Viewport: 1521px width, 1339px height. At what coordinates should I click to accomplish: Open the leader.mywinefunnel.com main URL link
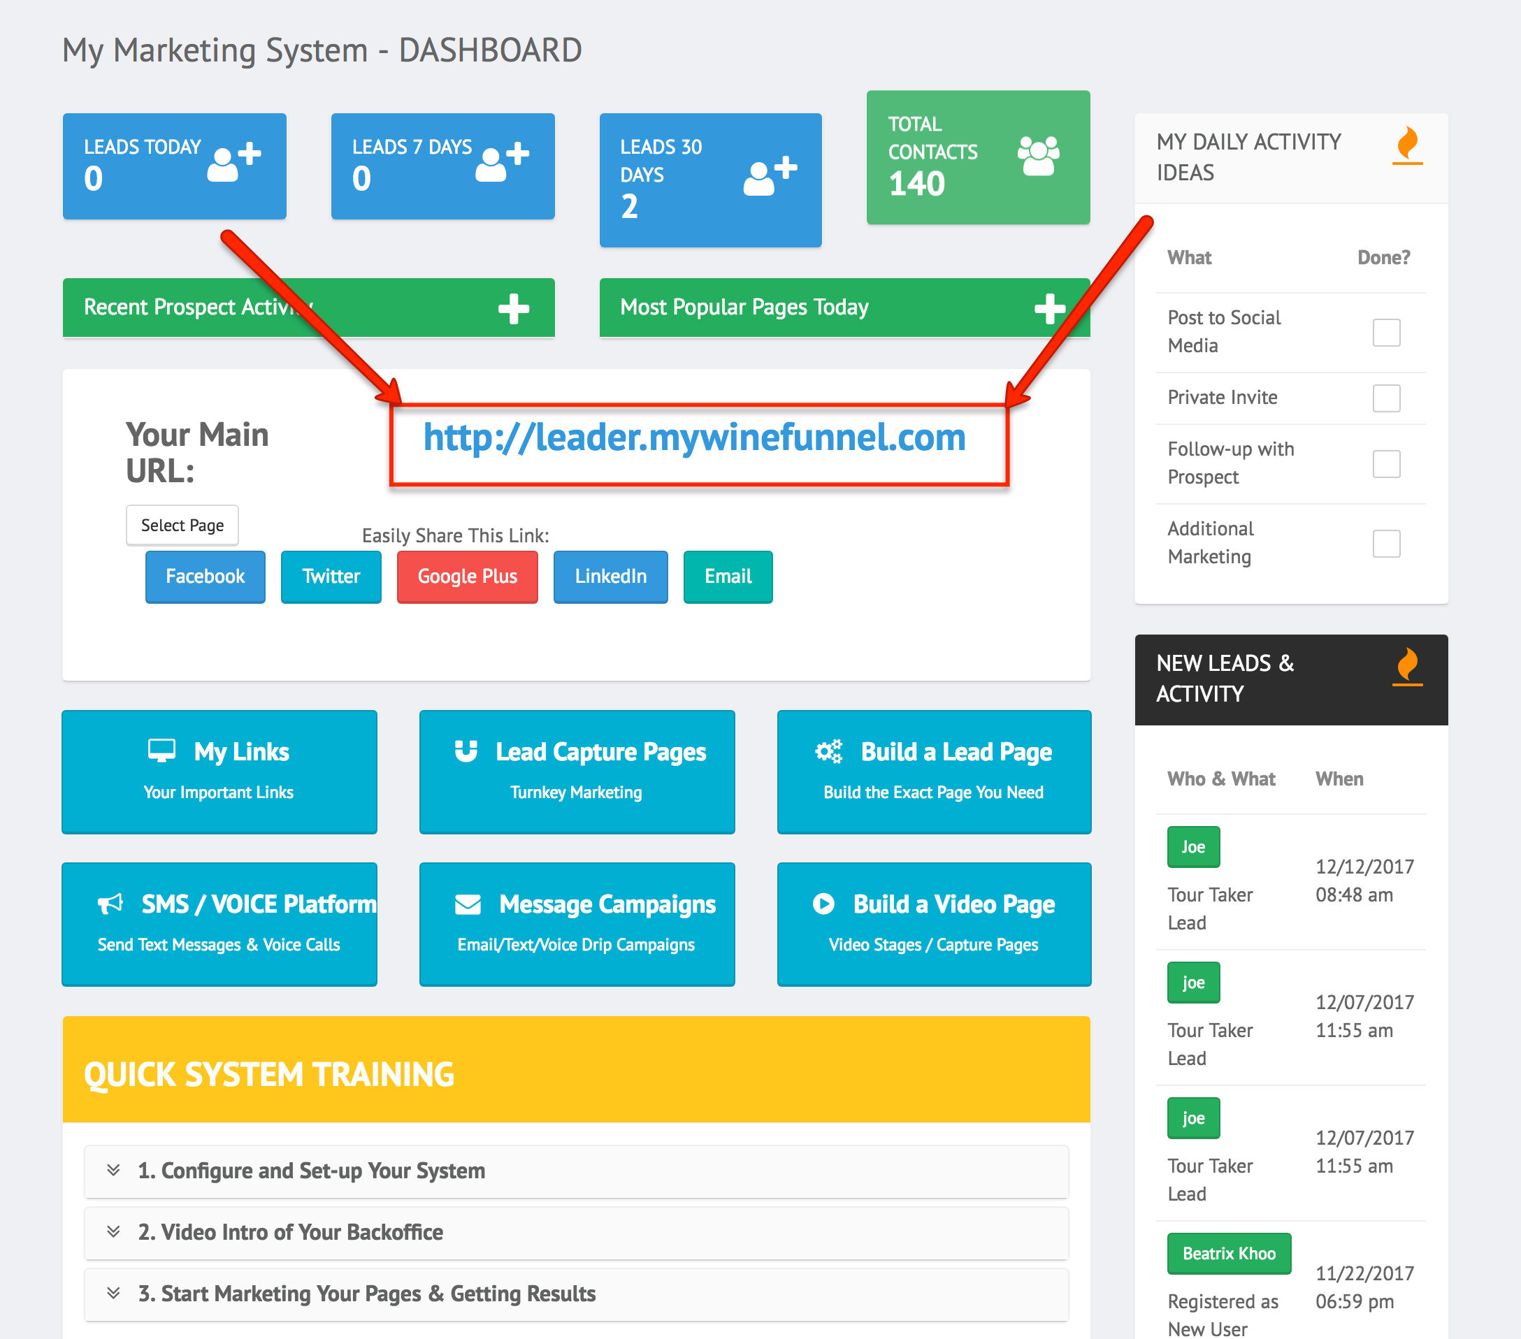pos(693,437)
